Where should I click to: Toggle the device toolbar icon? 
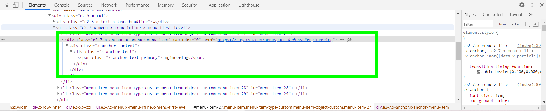[15, 5]
